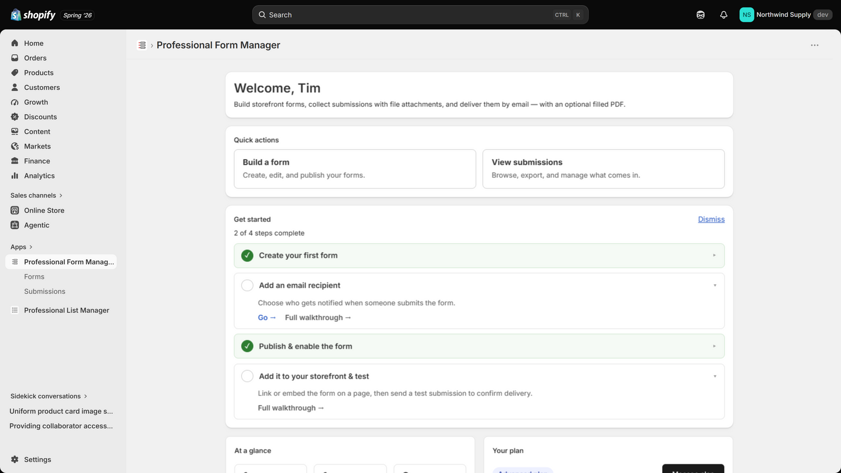Viewport: 841px width, 473px height.
Task: Open Full walkthrough for email recipient
Action: (317, 317)
